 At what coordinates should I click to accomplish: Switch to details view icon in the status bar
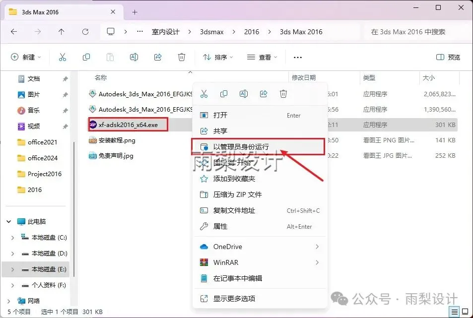[x=454, y=312]
